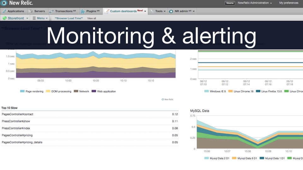Click the green Storefront status icon
Screen dimensions: 303x170
tap(4, 18)
